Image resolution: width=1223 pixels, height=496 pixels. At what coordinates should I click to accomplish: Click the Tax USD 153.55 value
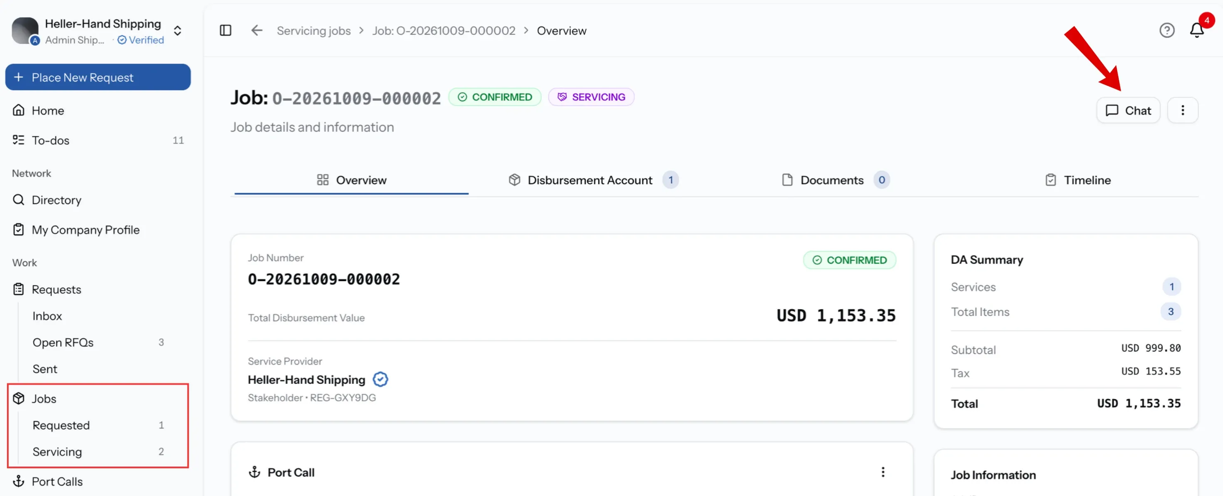[1151, 371]
